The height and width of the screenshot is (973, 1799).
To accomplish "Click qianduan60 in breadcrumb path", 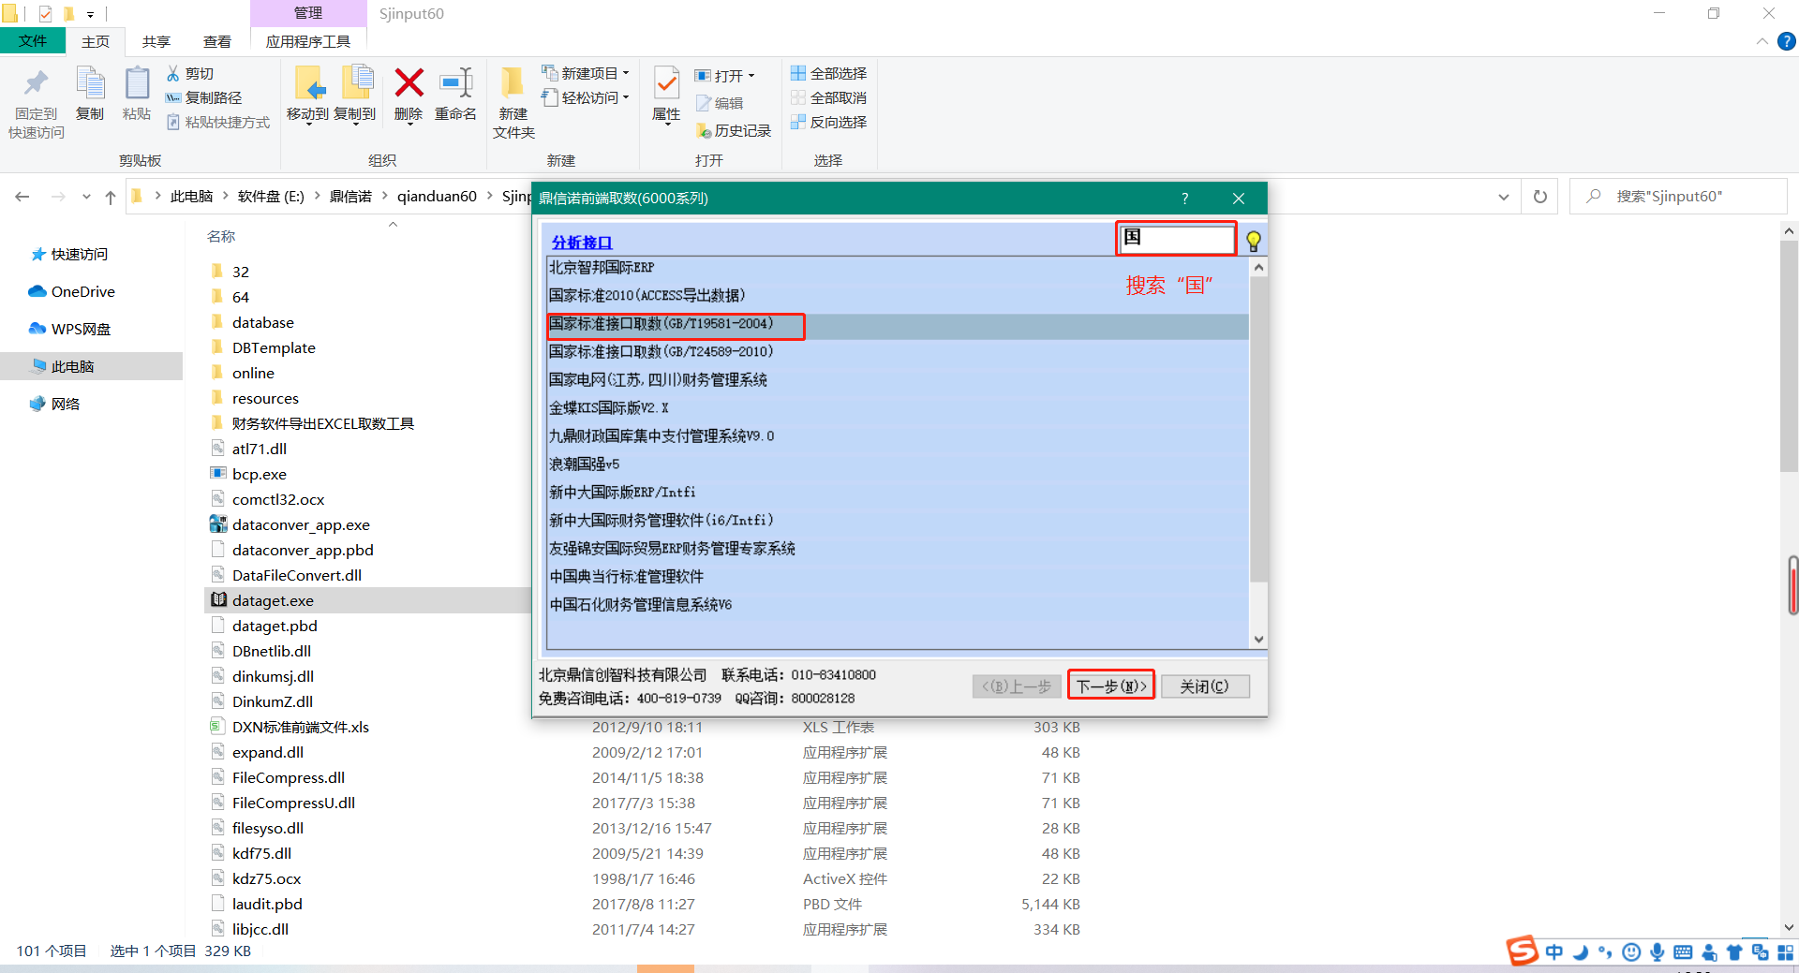I will (437, 197).
